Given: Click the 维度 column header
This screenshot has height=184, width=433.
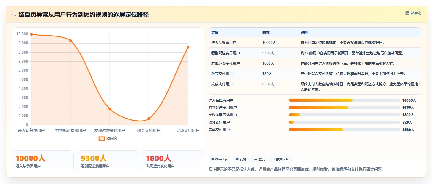Looking at the screenshot, I should point(215,33).
